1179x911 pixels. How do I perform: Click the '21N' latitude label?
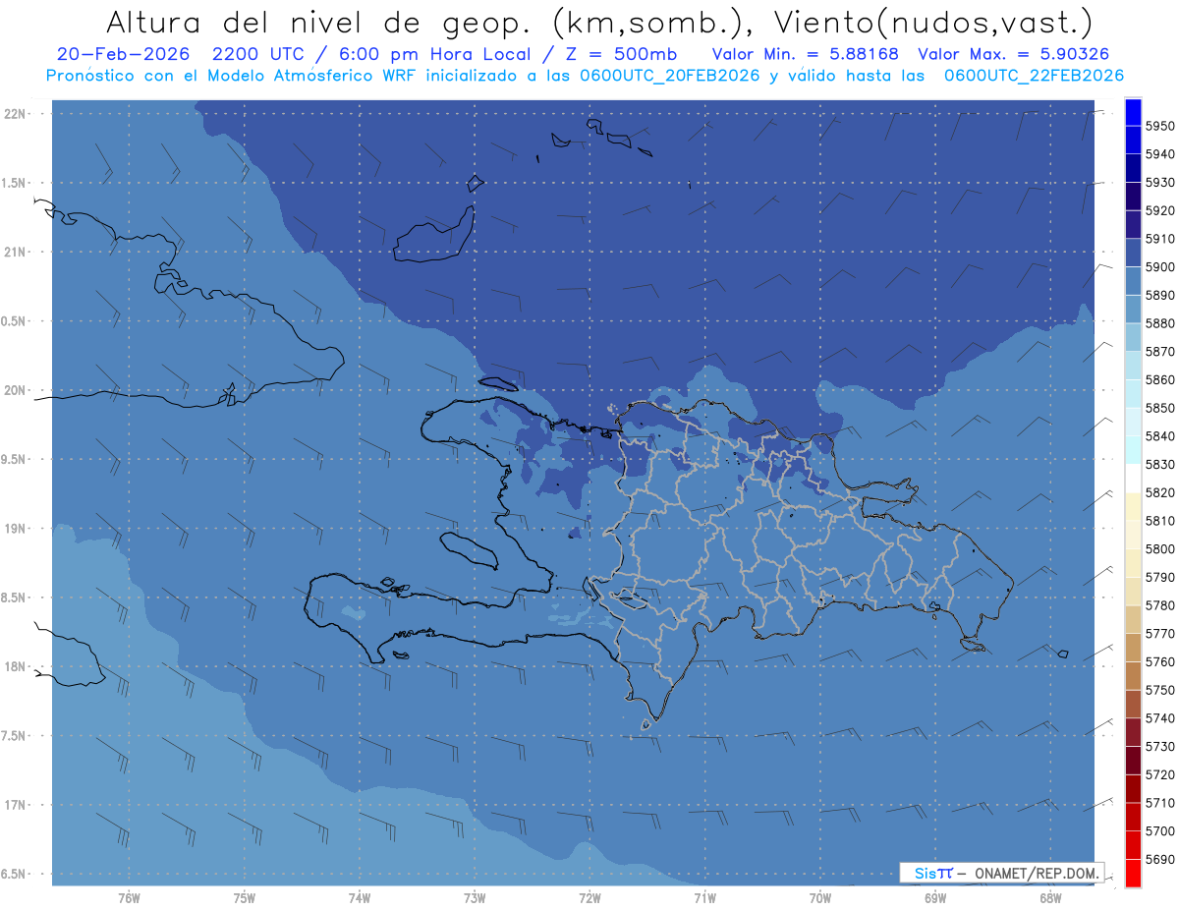click(x=17, y=253)
